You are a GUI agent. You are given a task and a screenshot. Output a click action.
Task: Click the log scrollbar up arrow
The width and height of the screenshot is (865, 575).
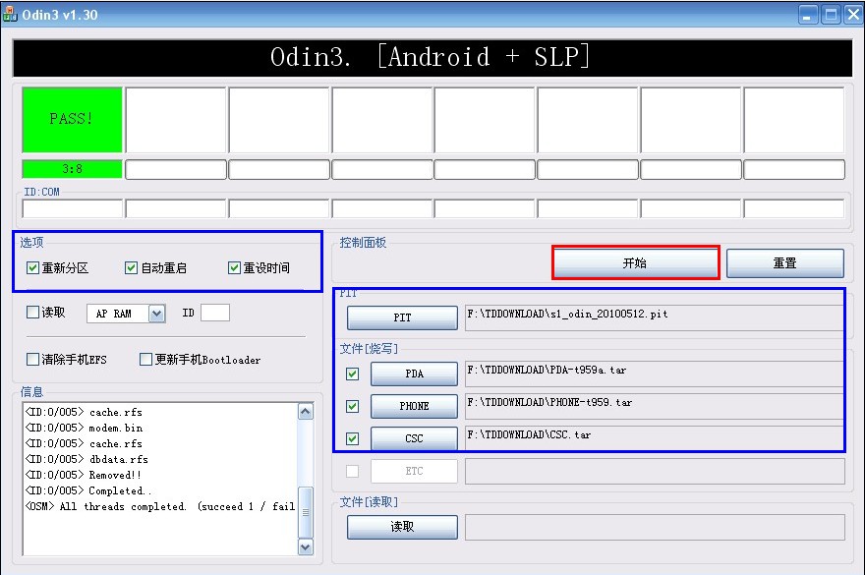pos(305,412)
